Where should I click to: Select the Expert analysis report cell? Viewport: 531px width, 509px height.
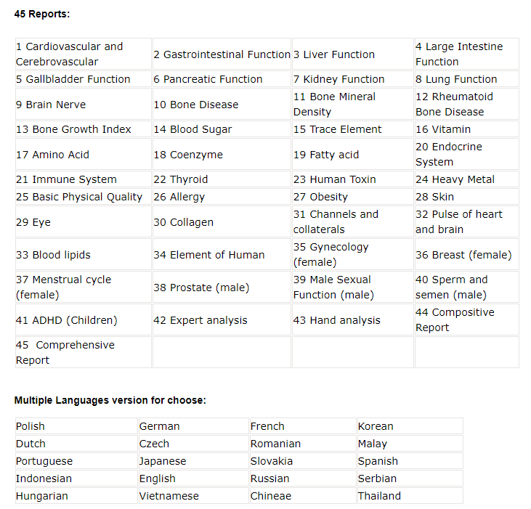(222, 320)
